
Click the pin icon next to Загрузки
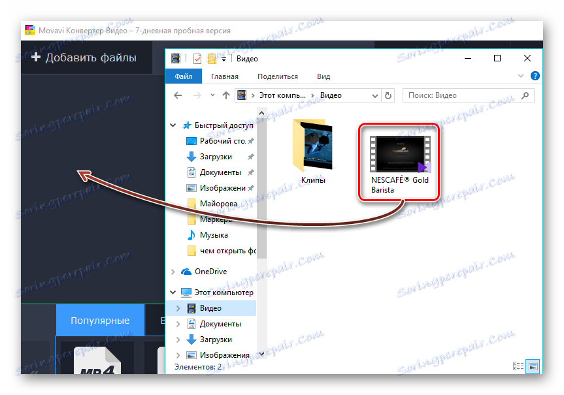coord(251,157)
